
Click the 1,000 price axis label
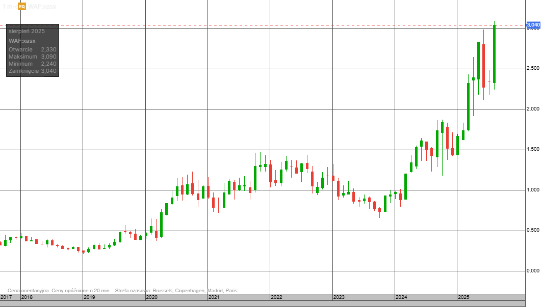click(x=533, y=190)
